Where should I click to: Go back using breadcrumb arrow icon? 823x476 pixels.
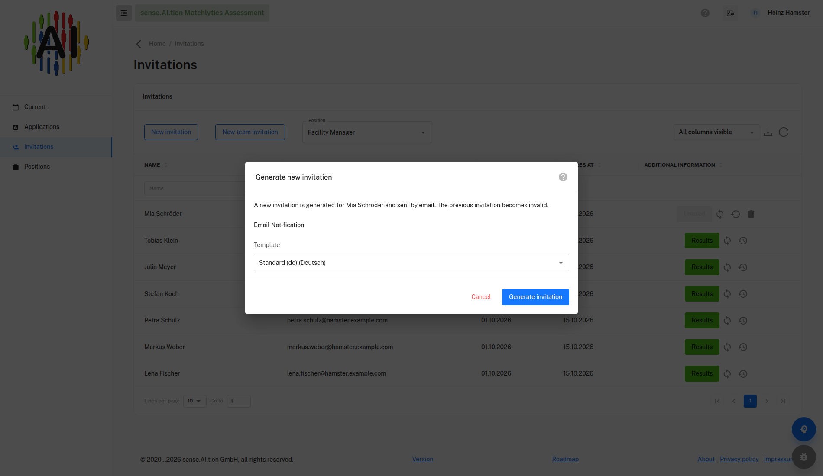tap(139, 44)
